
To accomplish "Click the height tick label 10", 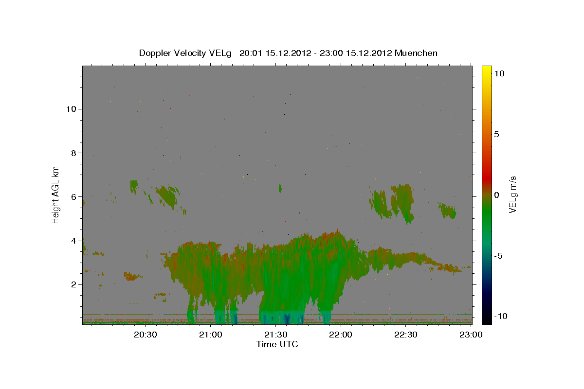I will [x=71, y=109].
